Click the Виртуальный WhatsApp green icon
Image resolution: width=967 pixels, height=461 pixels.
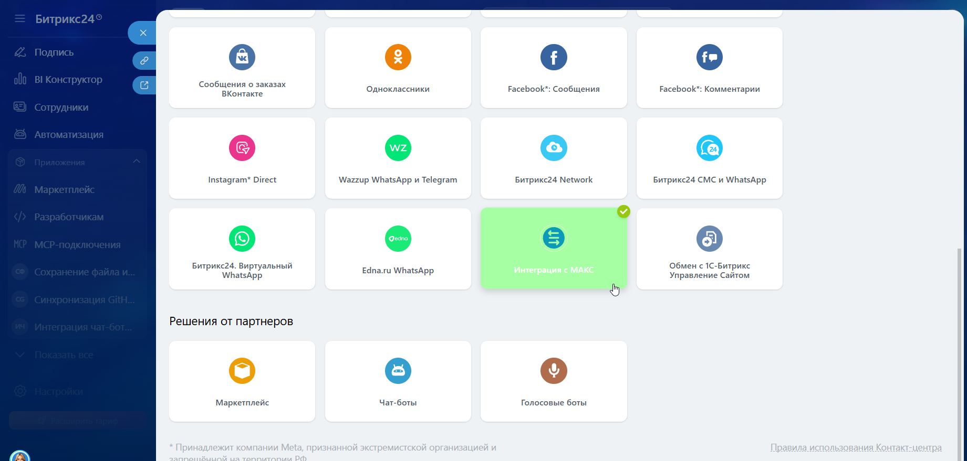[242, 239]
